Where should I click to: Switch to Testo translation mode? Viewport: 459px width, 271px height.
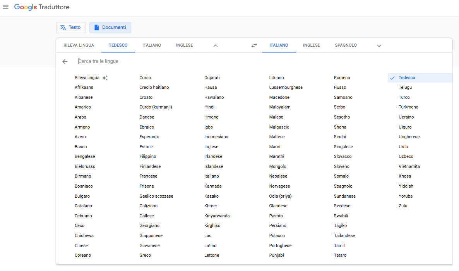(x=71, y=27)
